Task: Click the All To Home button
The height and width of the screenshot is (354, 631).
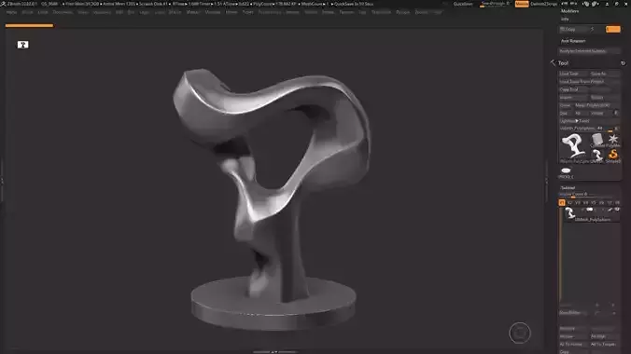Action: [x=573, y=345]
